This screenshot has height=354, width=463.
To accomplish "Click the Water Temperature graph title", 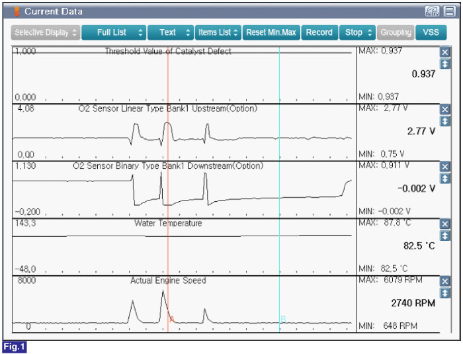I will coord(168,223).
